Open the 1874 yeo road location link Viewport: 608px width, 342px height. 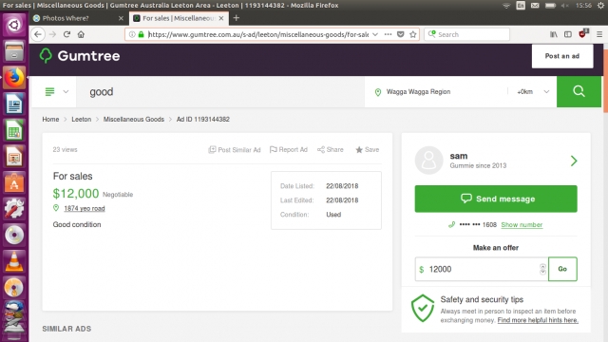coord(85,208)
